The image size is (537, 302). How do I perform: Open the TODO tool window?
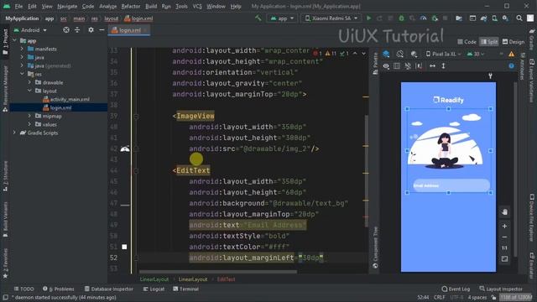pos(24,289)
